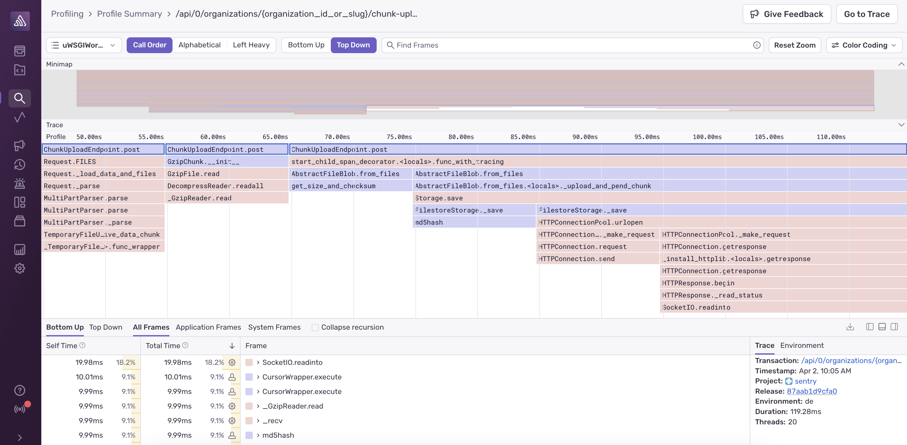Screen dimensions: 907x445
Task: Click the Go to Trace button
Action: [x=867, y=14]
